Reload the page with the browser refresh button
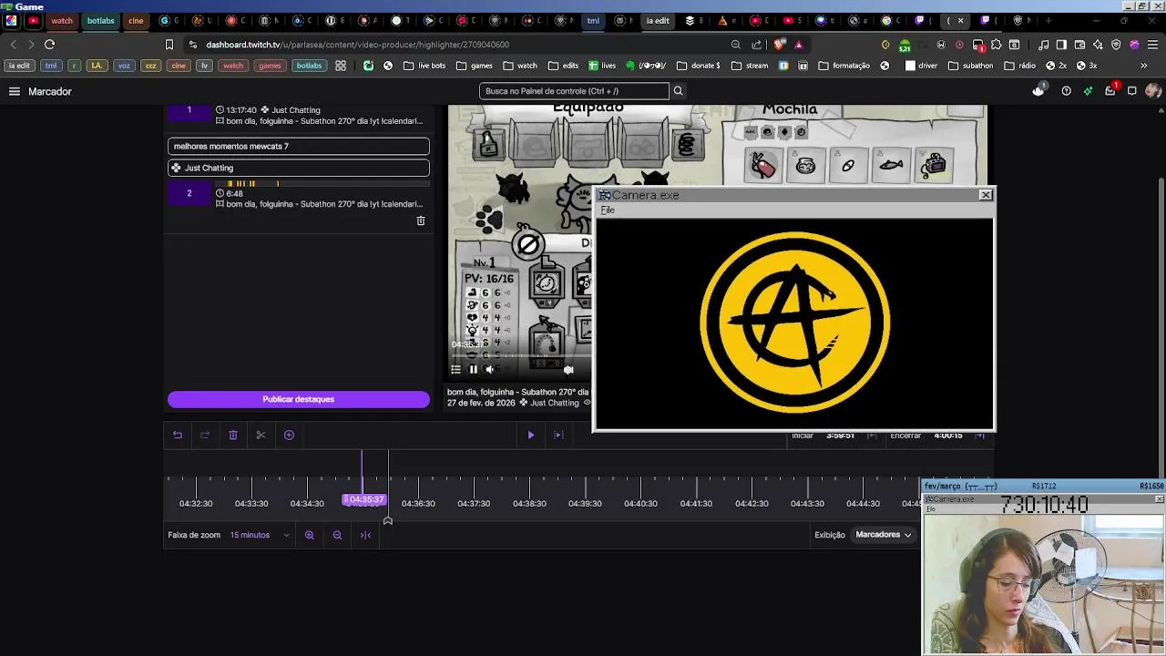The image size is (1166, 656). click(49, 45)
